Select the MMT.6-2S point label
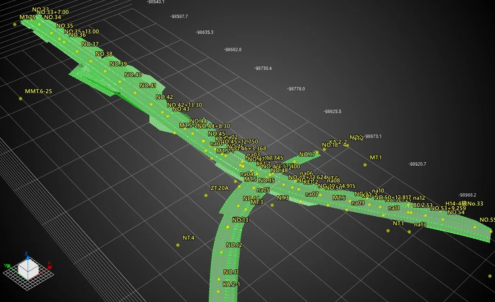Viewport: 495px width, 302px height. 39,91
